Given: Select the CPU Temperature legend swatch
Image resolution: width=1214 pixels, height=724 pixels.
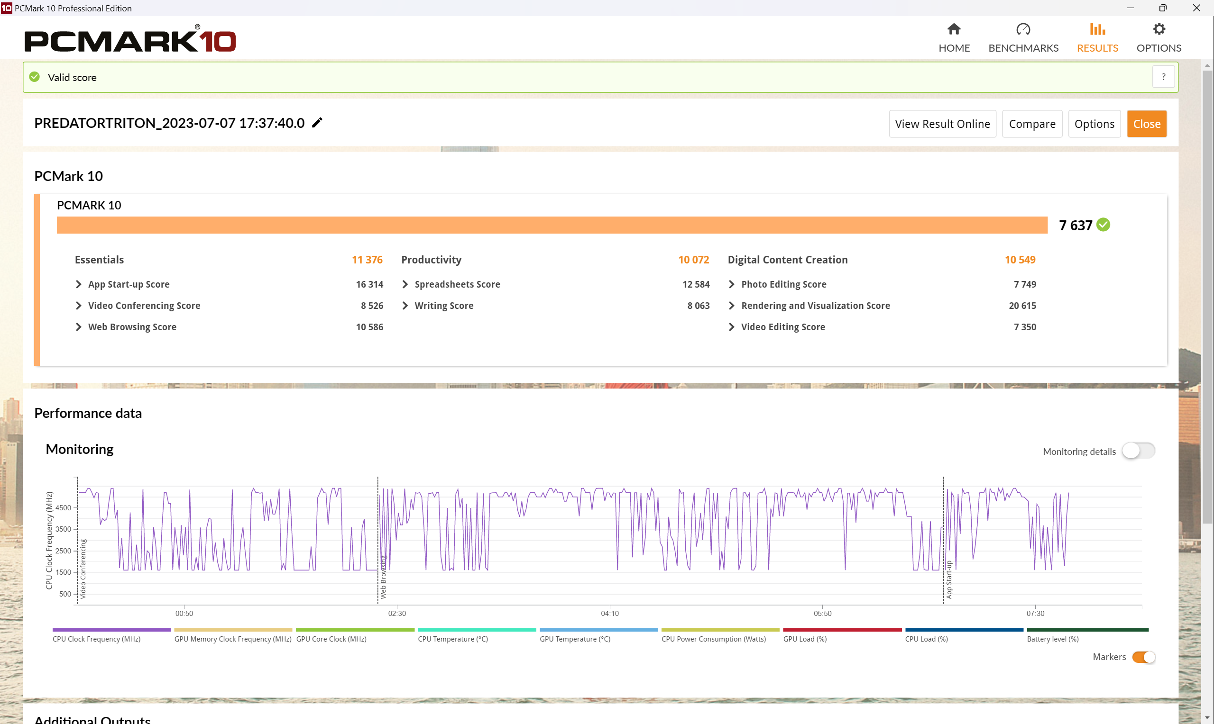Looking at the screenshot, I should (477, 630).
